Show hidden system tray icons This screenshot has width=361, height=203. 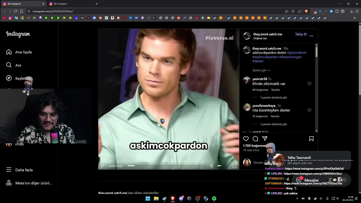[297, 198]
